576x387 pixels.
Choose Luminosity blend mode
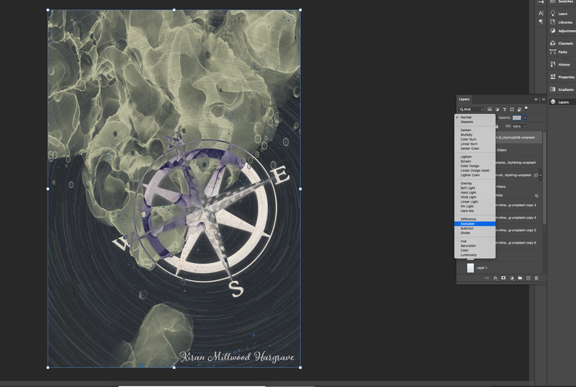(474, 254)
